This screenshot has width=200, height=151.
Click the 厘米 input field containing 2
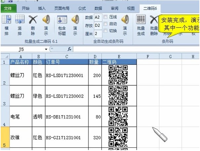[98, 34]
